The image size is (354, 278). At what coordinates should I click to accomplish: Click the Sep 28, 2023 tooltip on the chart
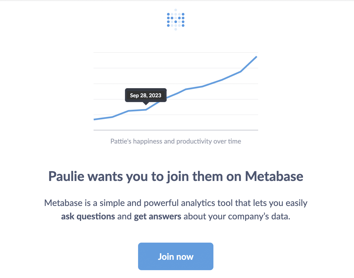pyautogui.click(x=146, y=95)
